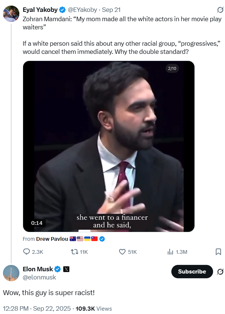Viewport: 225px width, 314px height.
Task: Open the @elonmusk handle link
Action: [39, 277]
